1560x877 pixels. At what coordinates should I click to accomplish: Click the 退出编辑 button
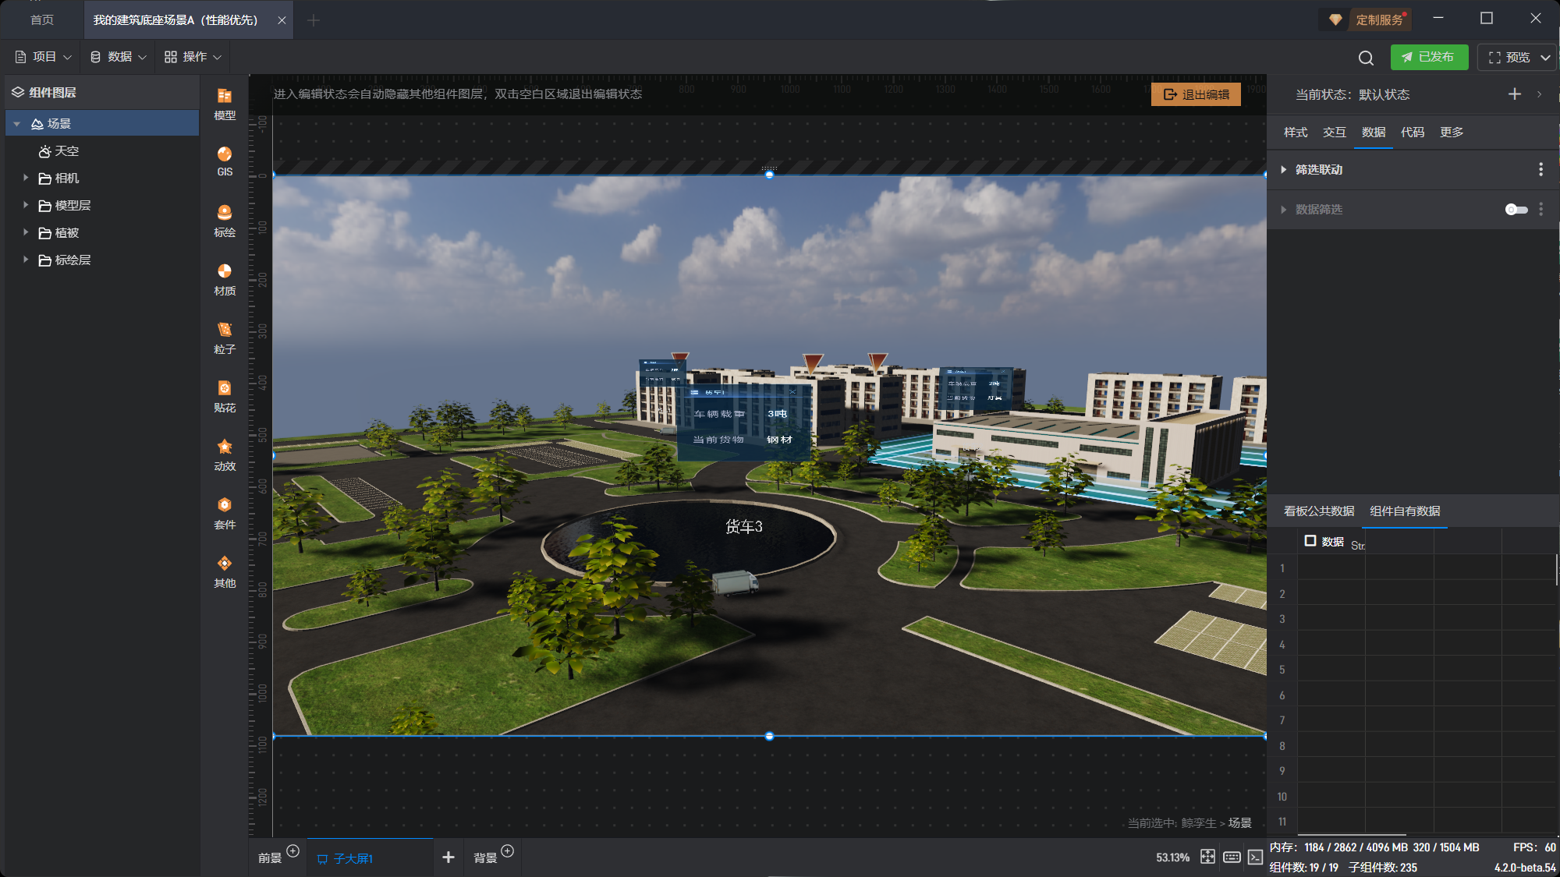tap(1196, 94)
